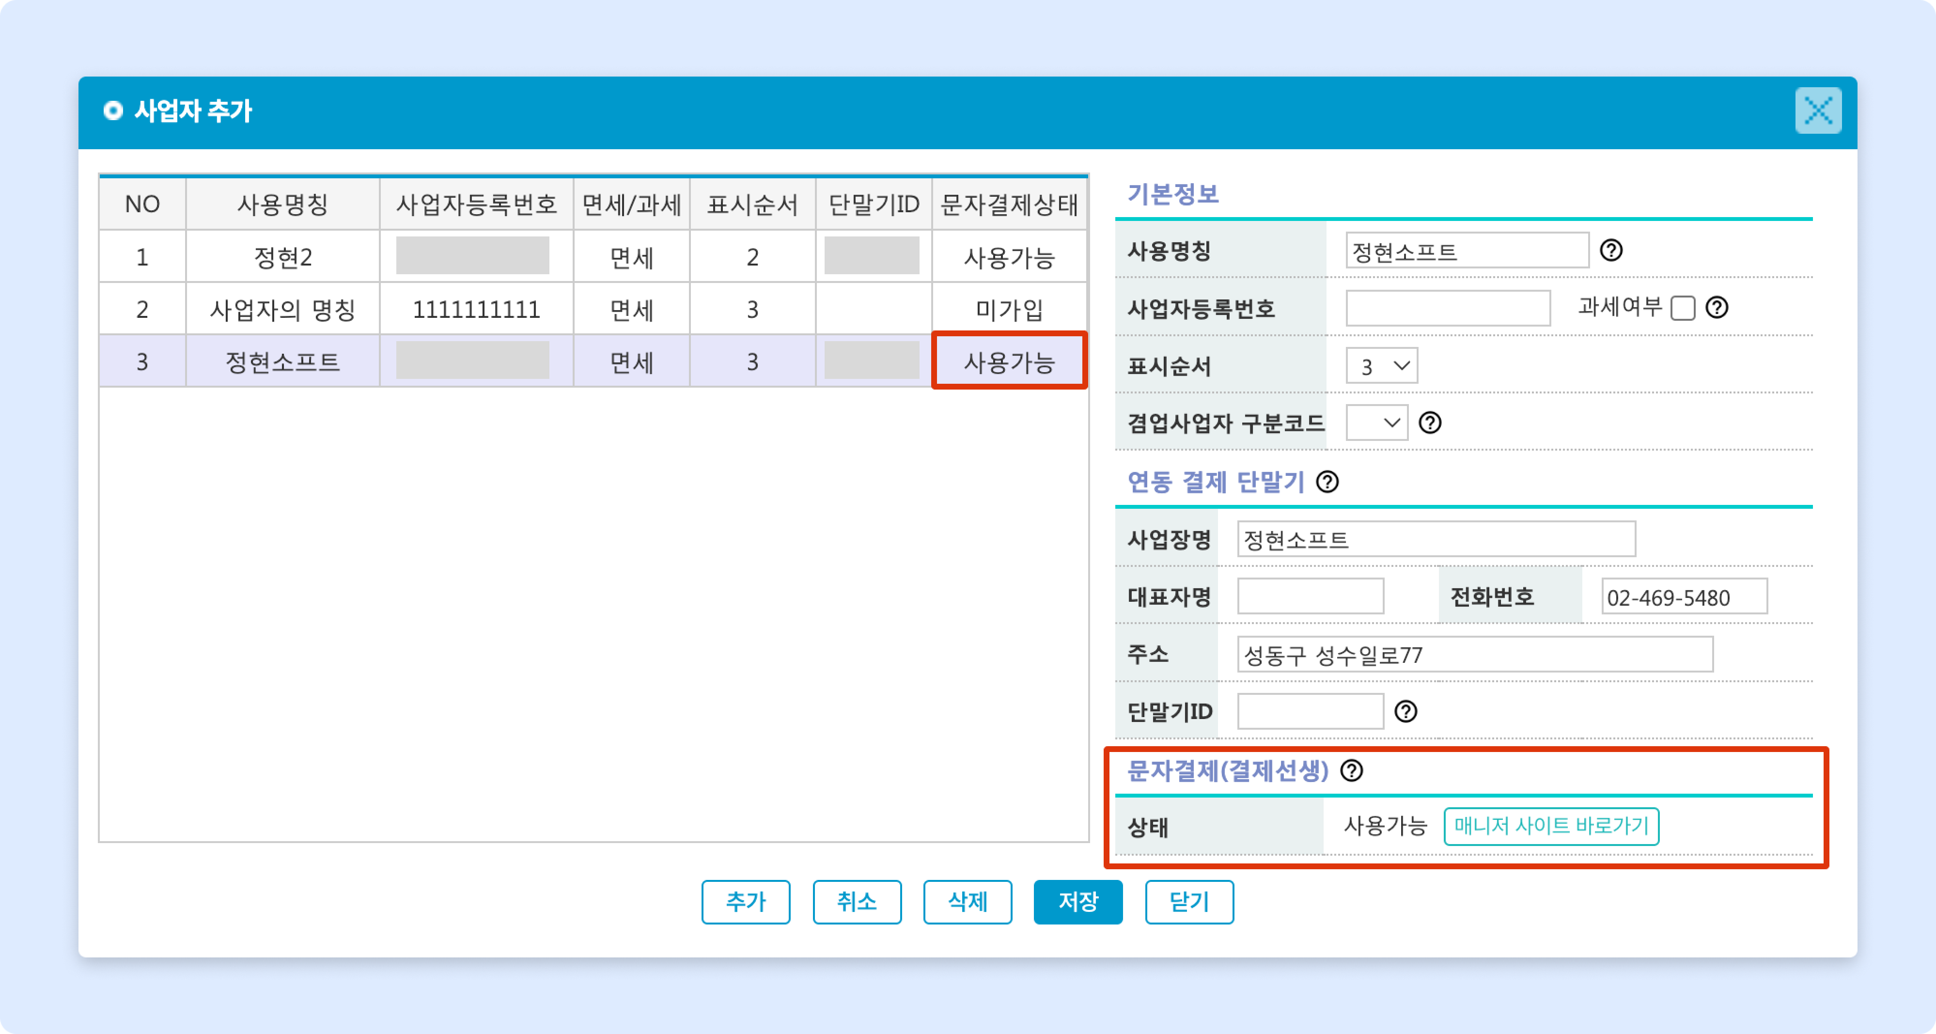Select the 사업자의 명칭 row
1936x1034 pixels.
[x=282, y=309]
